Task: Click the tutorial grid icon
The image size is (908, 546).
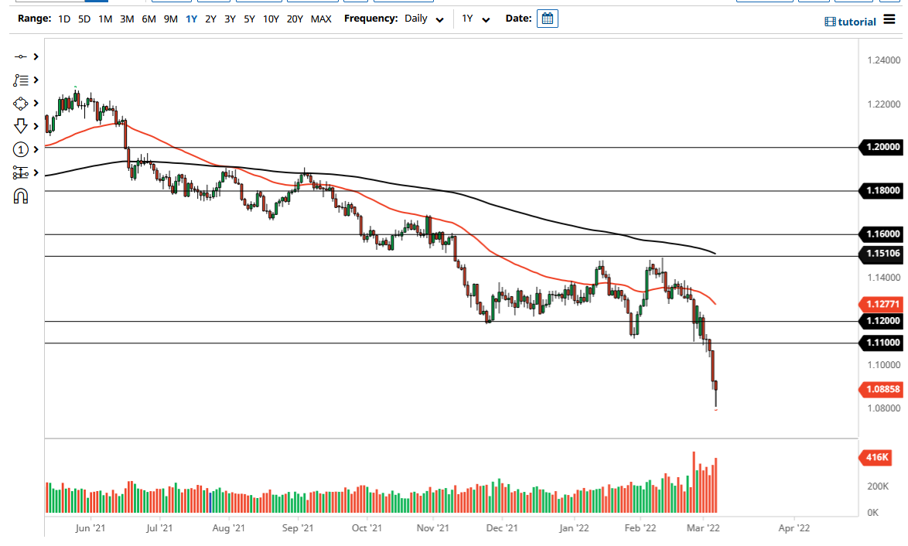Action: tap(831, 22)
